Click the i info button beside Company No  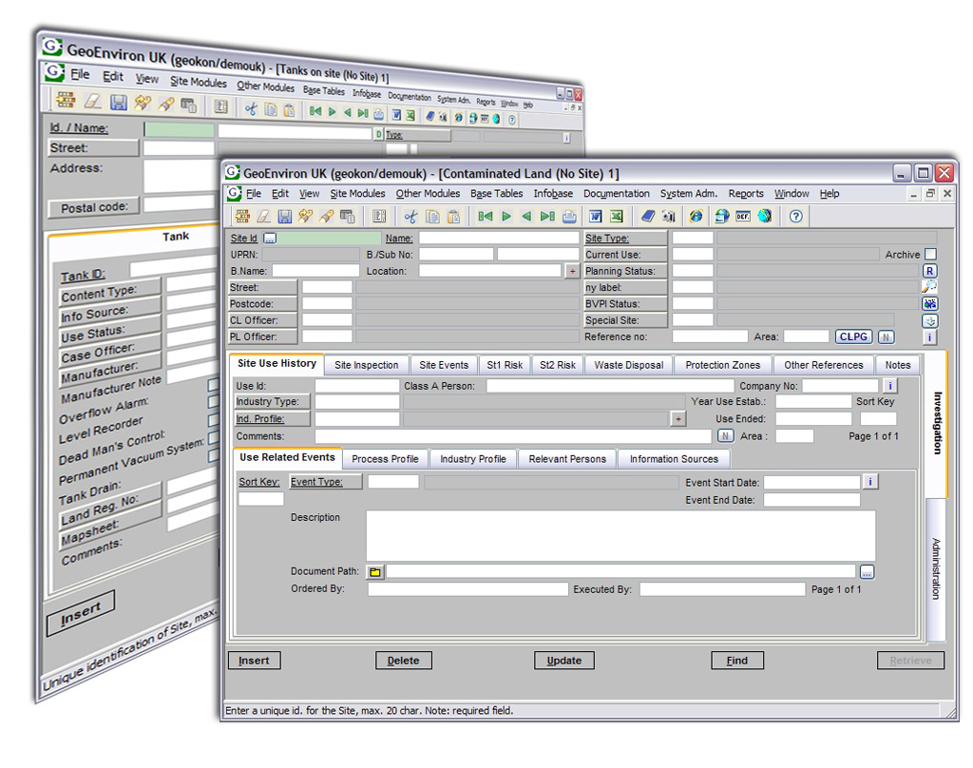[889, 386]
